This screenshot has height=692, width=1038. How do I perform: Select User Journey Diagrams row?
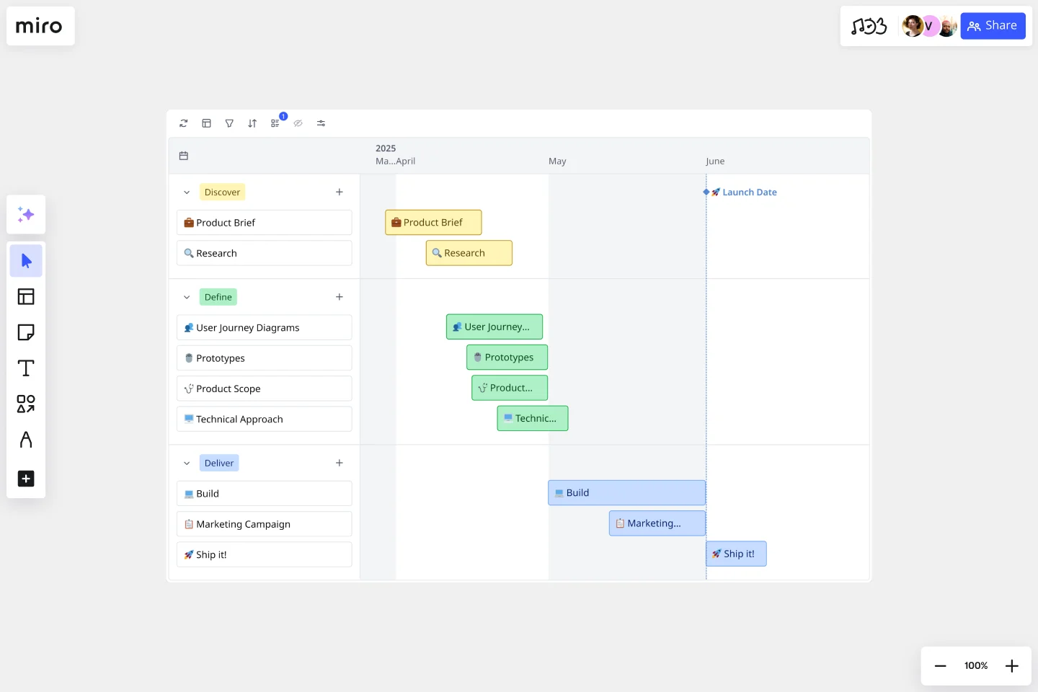[x=265, y=327]
